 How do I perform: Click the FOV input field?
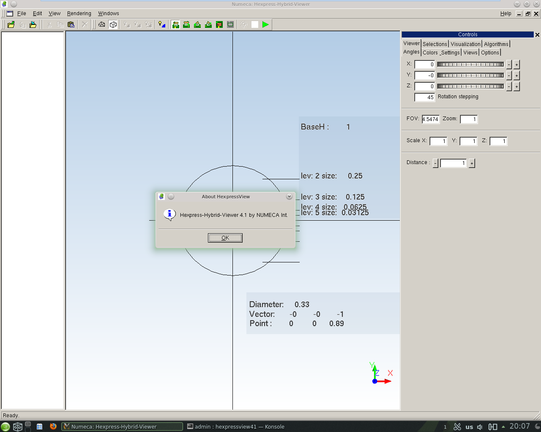[430, 119]
